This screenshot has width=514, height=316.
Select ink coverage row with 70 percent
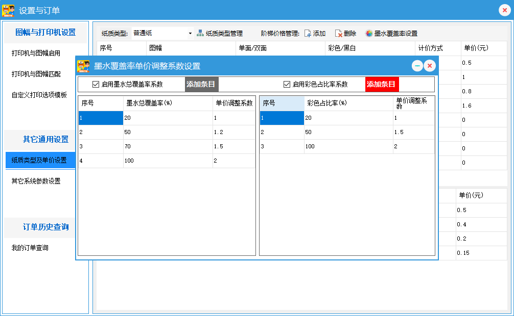(x=167, y=146)
